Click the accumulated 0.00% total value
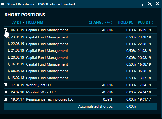162x119 pixels. coord(131,106)
